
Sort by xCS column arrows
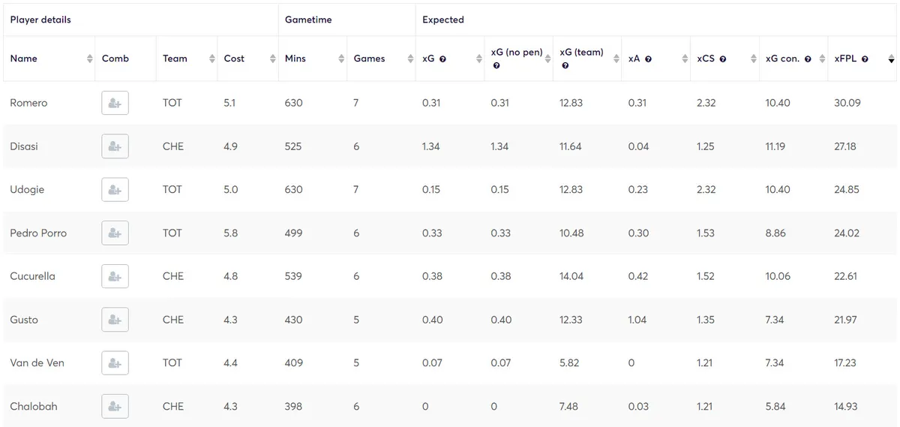point(754,59)
